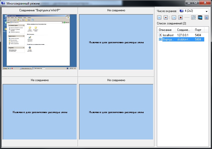
Task: Enlarge the Виртуалка WinXP screen thumbnail
Action: tap(40, 42)
